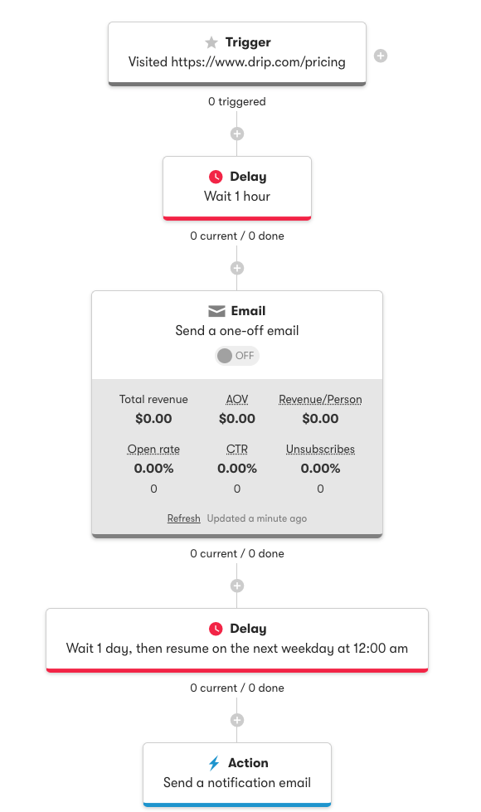Add another trigger with plus beside Trigger
This screenshot has height=812, width=481.
(381, 56)
